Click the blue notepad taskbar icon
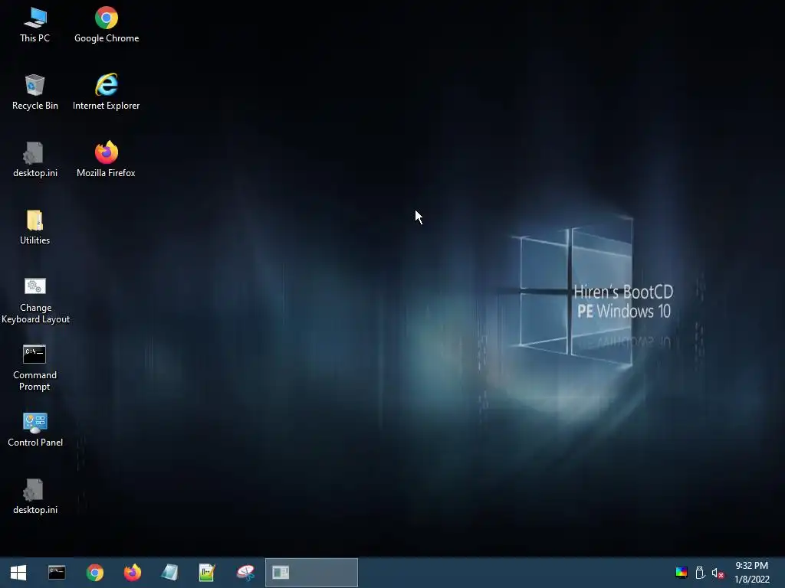Viewport: 785px width, 588px height. point(170,573)
